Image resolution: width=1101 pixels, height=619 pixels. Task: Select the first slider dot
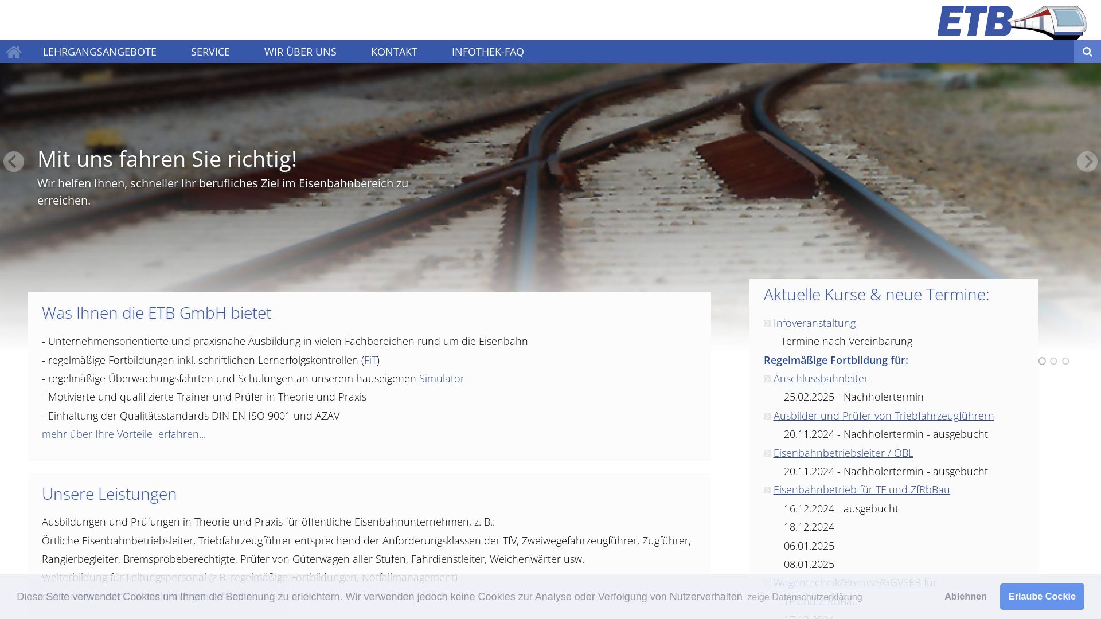tap(1042, 361)
